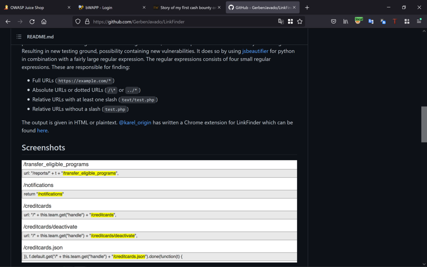
Task: View site security padlock info
Action: (x=87, y=21)
